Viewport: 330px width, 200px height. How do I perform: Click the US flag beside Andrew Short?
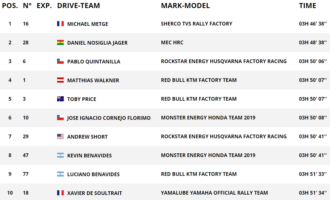click(x=60, y=137)
